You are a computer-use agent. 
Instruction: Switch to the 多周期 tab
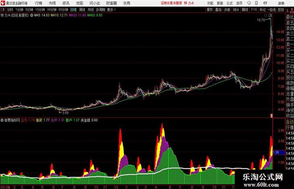click(x=100, y=10)
